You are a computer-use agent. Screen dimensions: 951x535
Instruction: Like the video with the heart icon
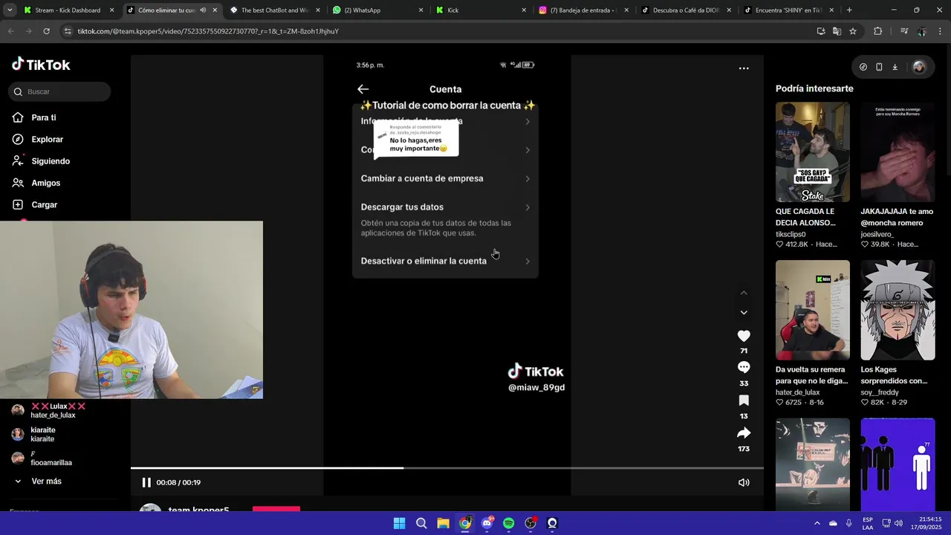pyautogui.click(x=744, y=336)
